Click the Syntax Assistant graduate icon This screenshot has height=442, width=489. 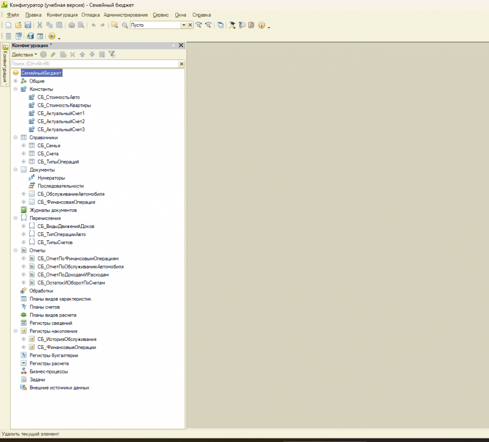[232, 25]
